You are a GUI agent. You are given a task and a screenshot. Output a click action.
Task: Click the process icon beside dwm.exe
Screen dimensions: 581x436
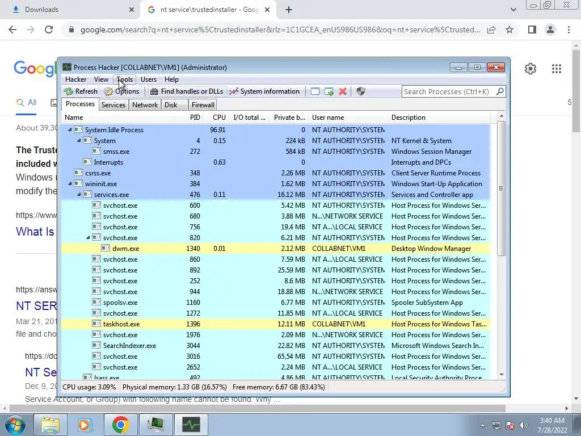click(x=106, y=249)
